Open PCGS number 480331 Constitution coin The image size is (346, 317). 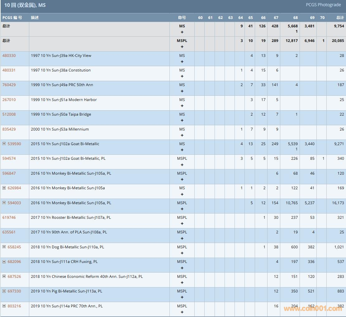(9, 70)
